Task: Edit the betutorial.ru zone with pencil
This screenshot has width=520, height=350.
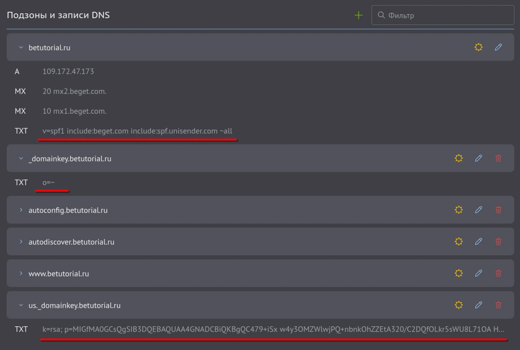Action: 498,47
